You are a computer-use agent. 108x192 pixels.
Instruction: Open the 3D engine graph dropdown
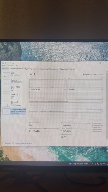coord(31,78)
